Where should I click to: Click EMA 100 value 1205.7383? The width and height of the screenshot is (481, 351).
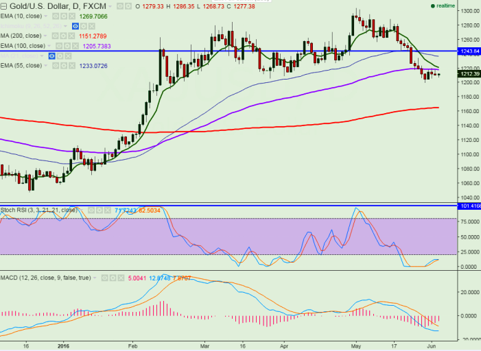[x=97, y=47]
